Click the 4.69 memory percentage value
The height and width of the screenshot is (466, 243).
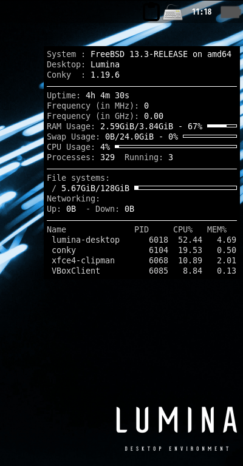pyautogui.click(x=227, y=240)
